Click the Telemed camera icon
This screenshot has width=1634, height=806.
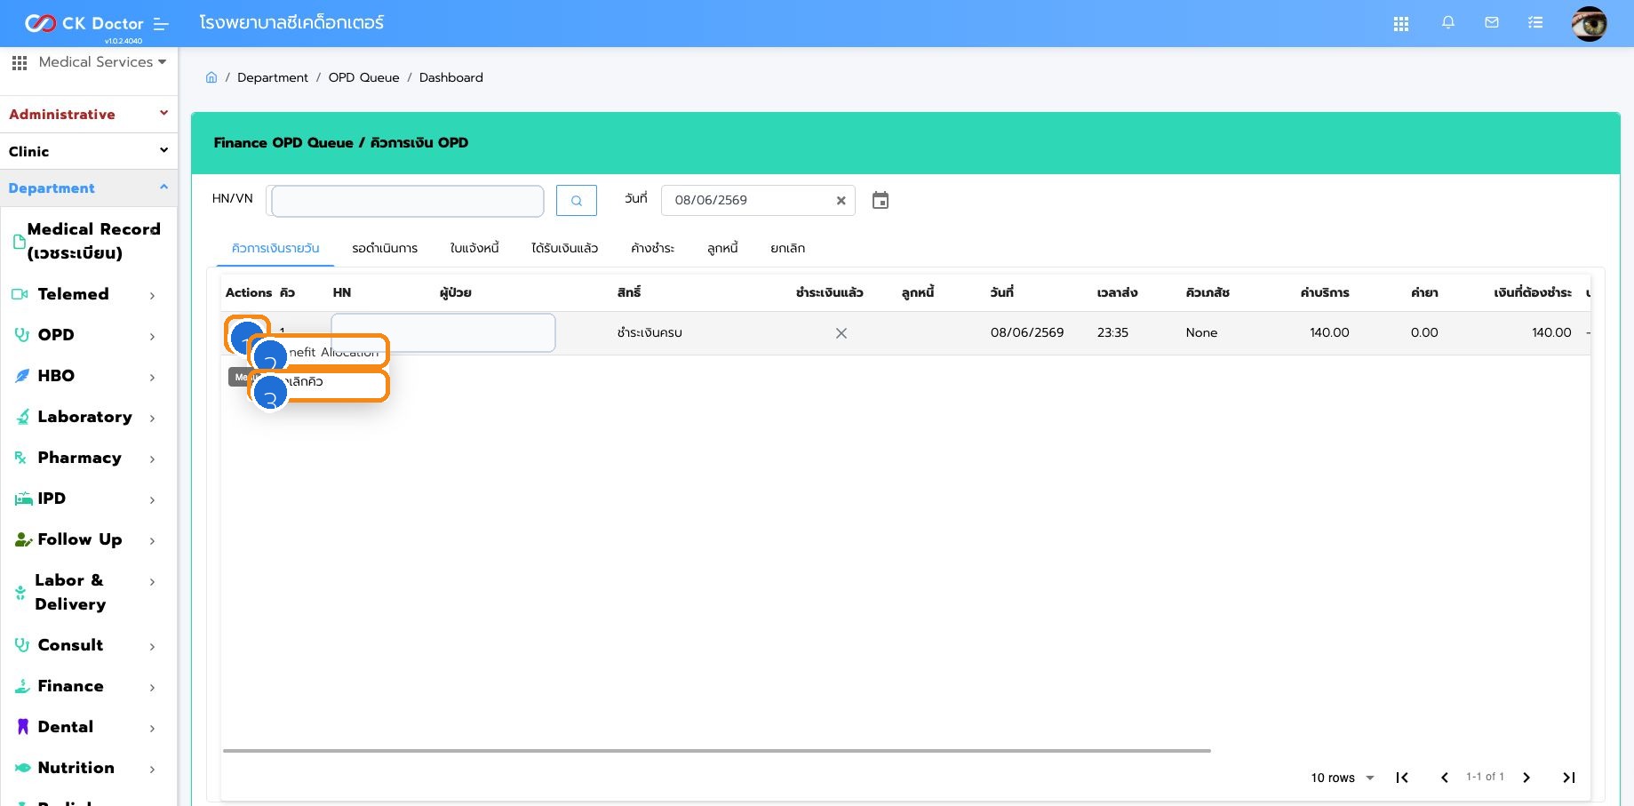(20, 294)
